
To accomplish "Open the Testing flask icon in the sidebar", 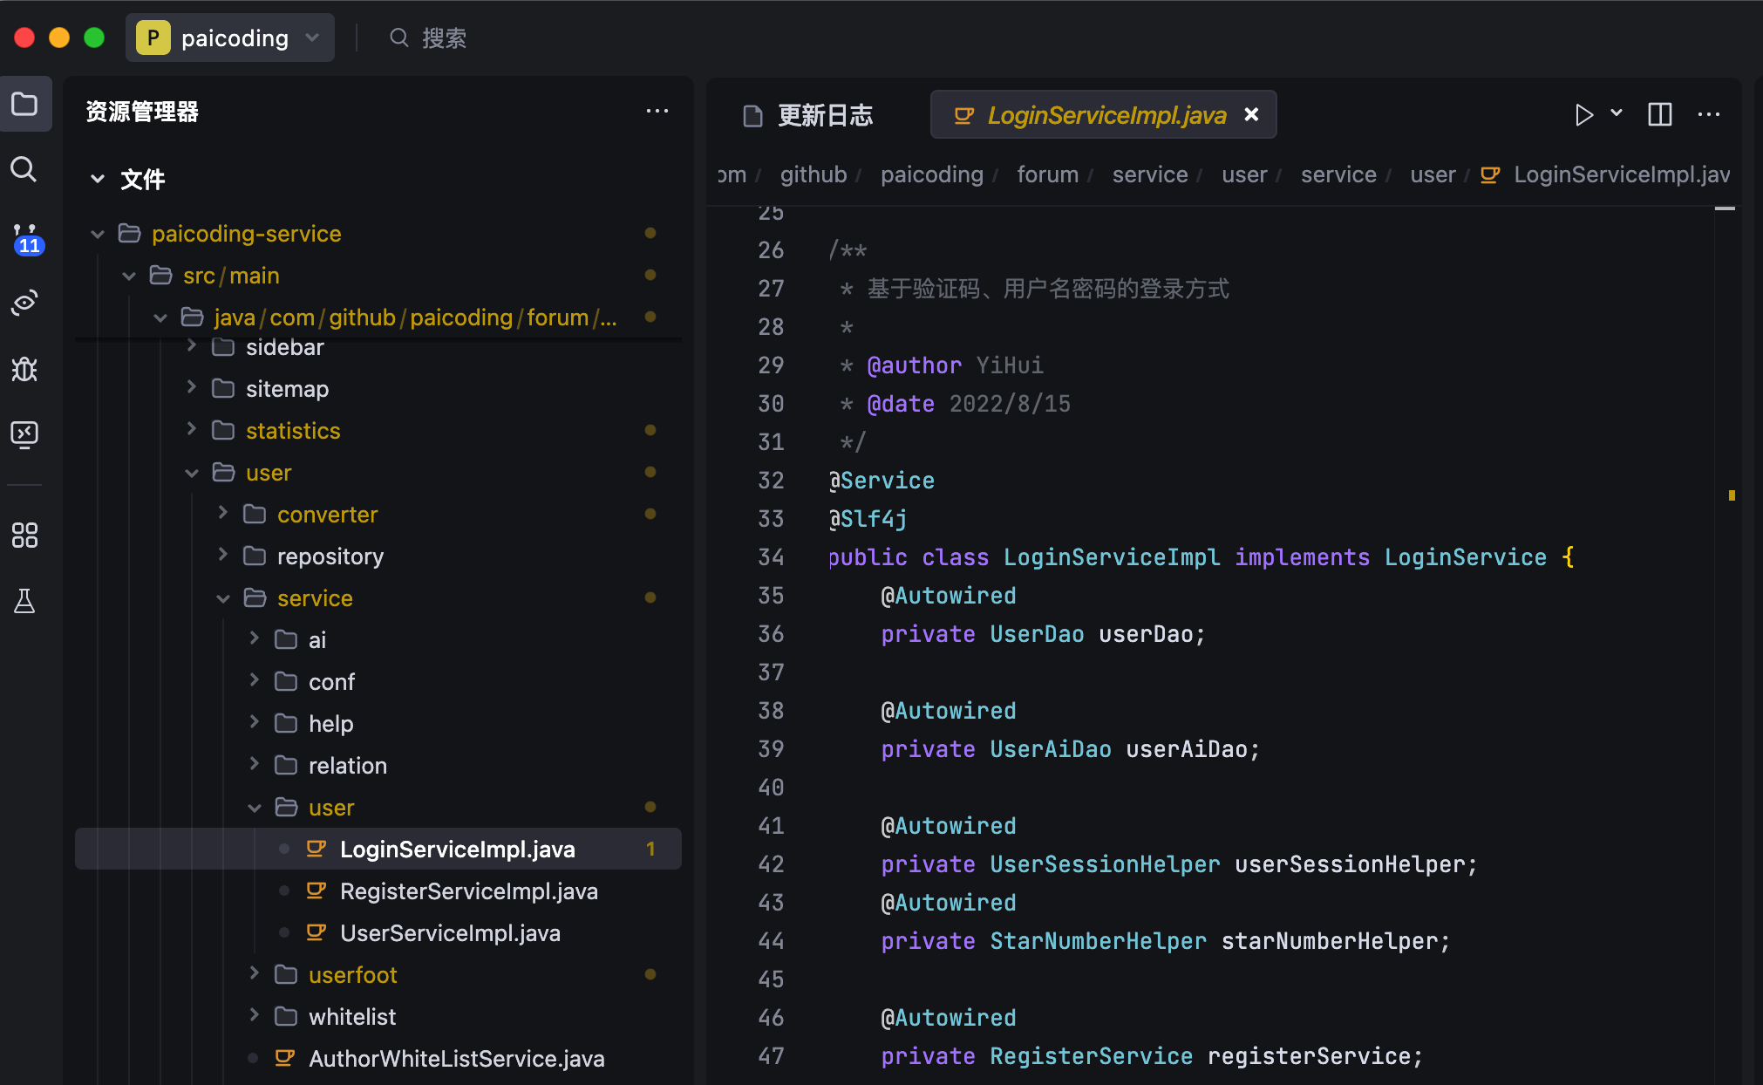I will click(24, 601).
